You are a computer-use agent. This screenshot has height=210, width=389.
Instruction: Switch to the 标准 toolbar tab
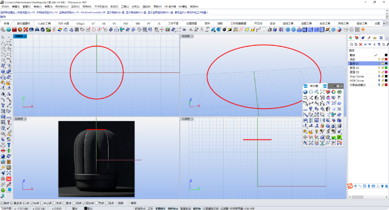coord(6,24)
